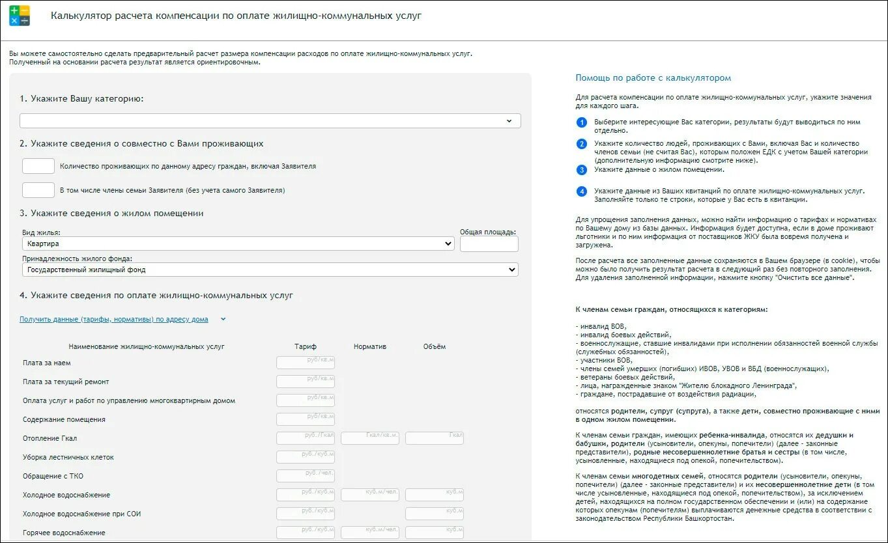Click the 'Объём' column header
Screen dimensions: 888x543
click(x=435, y=346)
